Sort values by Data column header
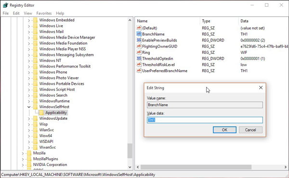Screen dimensions: 289x178 [x=263, y=21]
